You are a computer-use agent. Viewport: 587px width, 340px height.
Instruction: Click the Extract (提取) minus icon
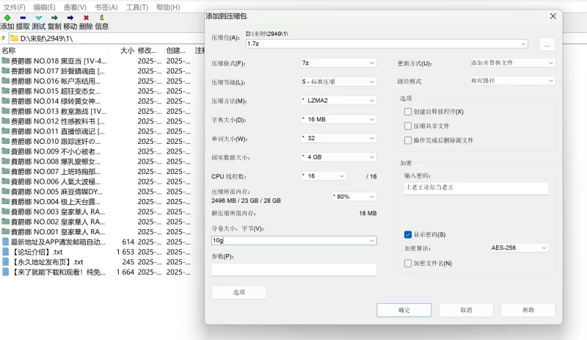[x=23, y=18]
